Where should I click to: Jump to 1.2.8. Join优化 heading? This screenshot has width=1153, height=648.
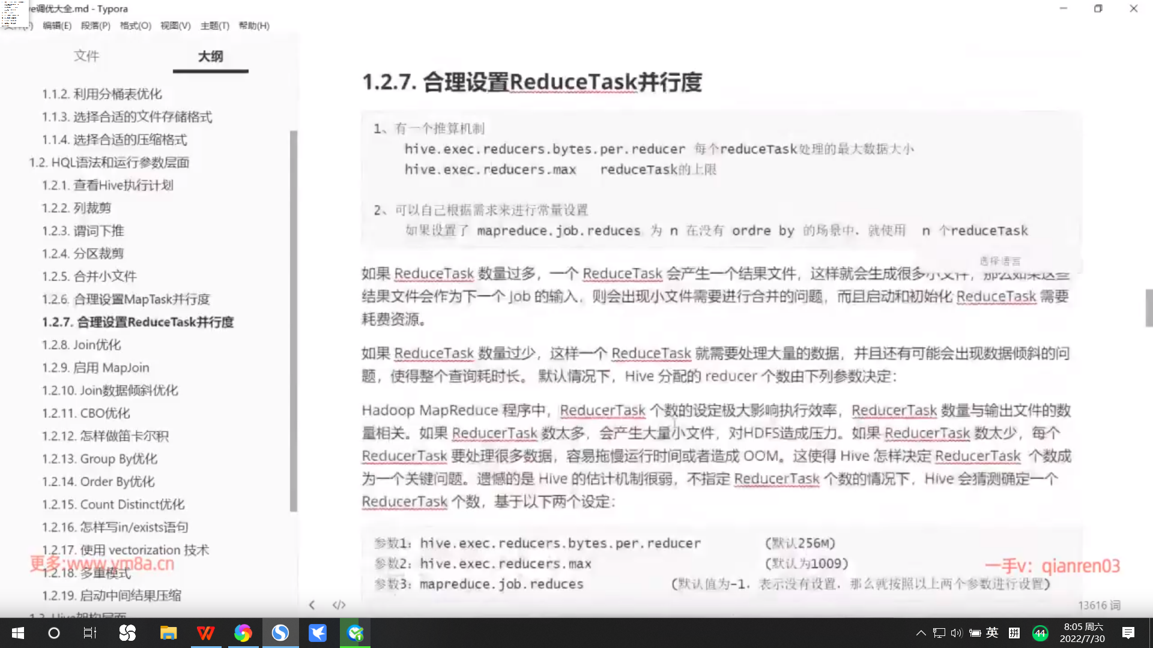tap(81, 345)
